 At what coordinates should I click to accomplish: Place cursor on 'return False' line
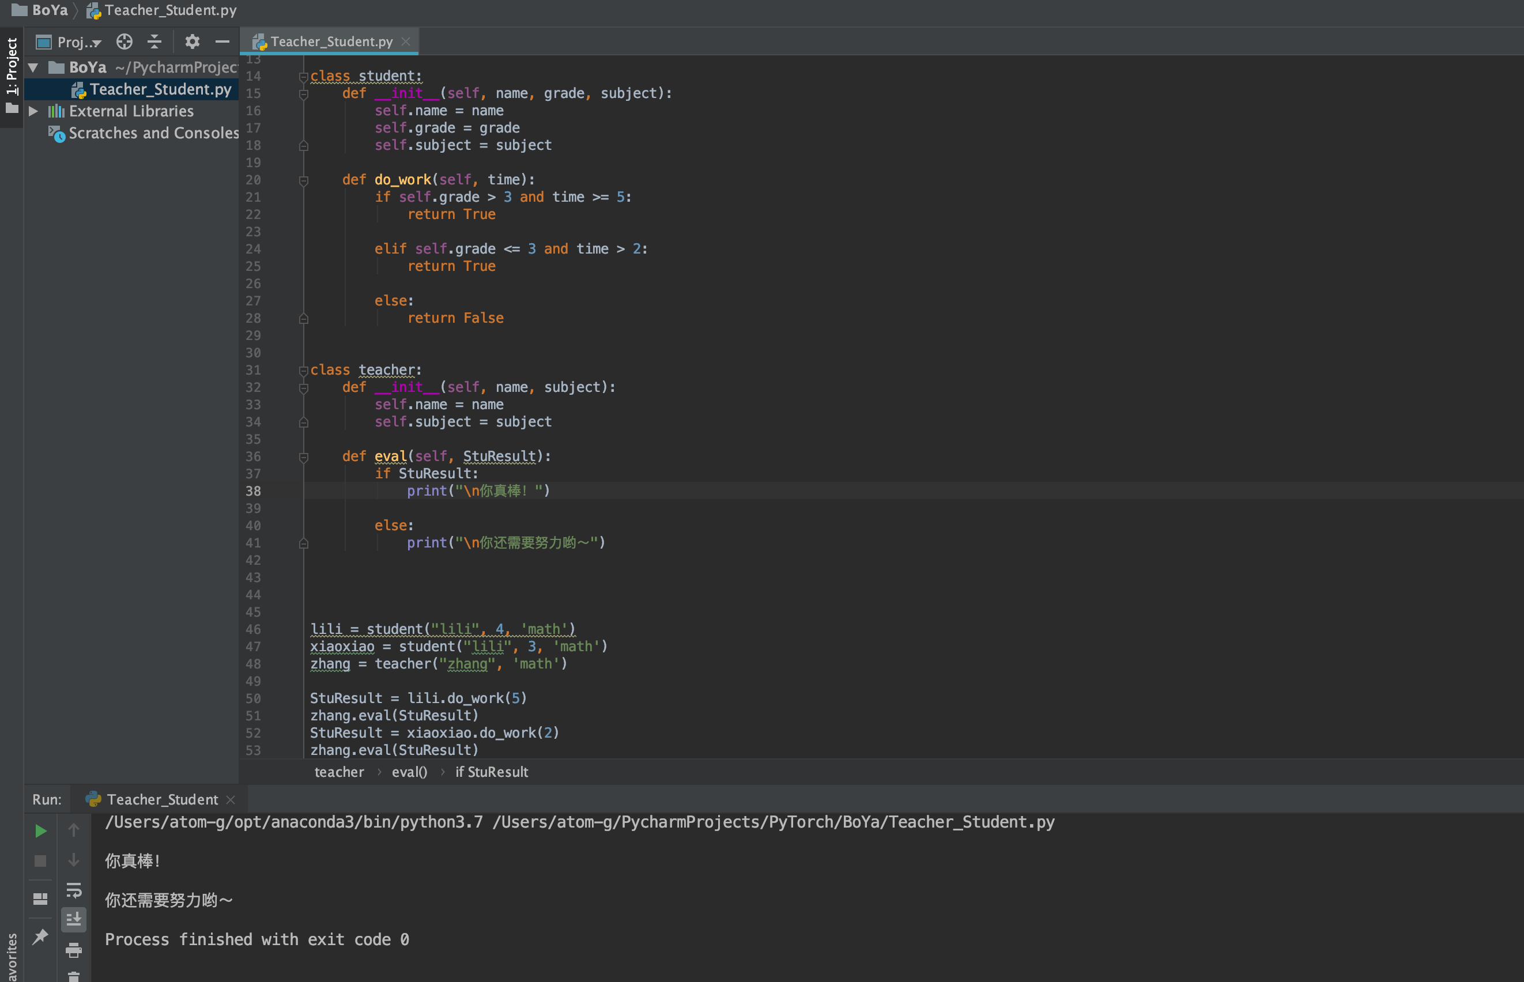[455, 318]
